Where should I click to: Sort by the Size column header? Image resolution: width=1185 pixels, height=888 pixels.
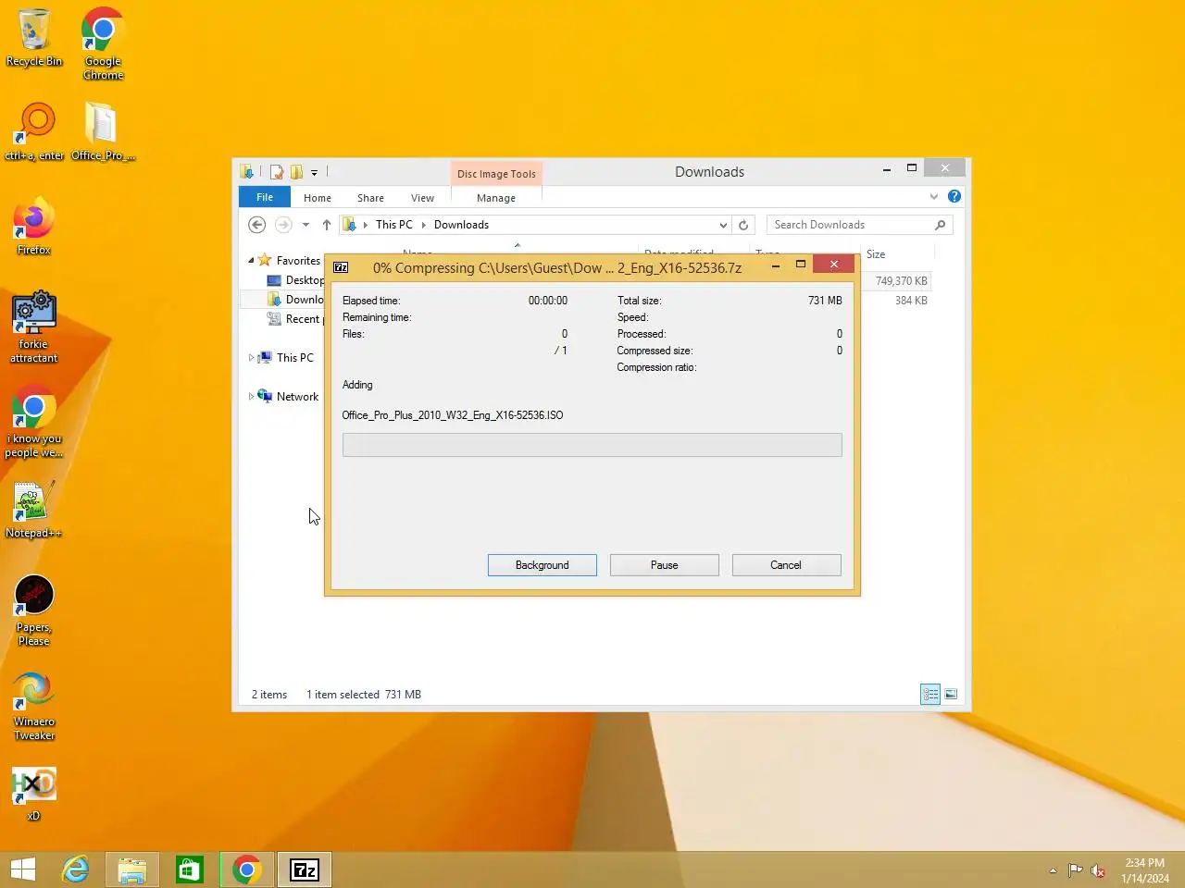click(x=897, y=254)
